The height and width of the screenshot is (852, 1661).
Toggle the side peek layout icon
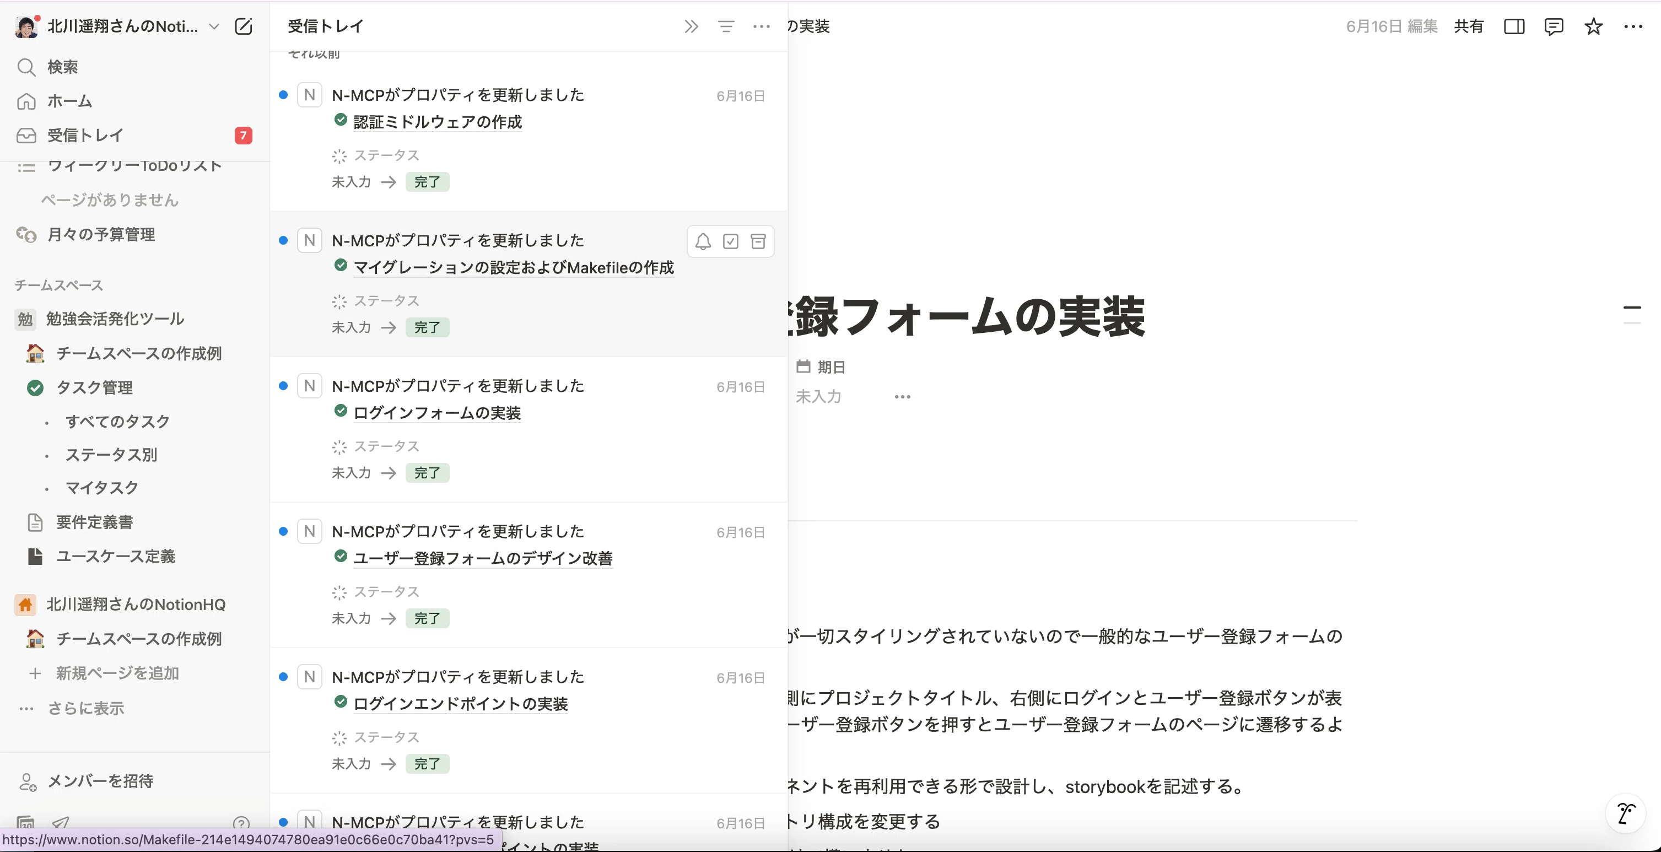coord(1514,26)
